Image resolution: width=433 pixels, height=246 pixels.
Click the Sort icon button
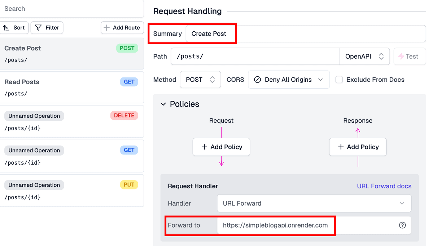coord(6,28)
